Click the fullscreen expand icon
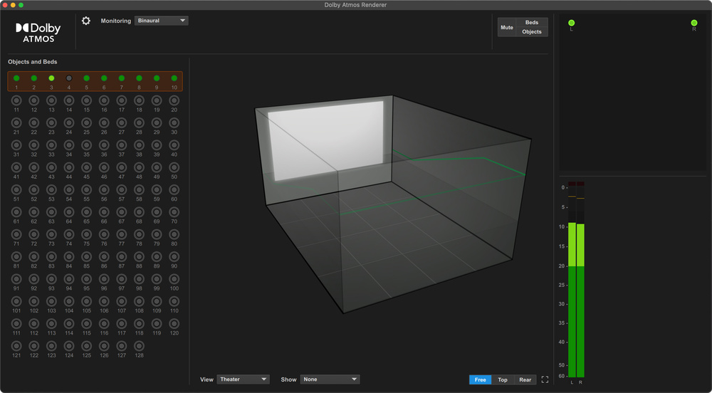 [x=545, y=379]
